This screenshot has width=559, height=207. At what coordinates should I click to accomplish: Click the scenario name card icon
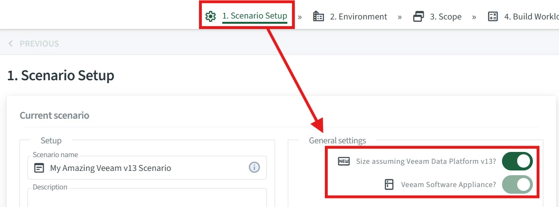click(x=39, y=168)
